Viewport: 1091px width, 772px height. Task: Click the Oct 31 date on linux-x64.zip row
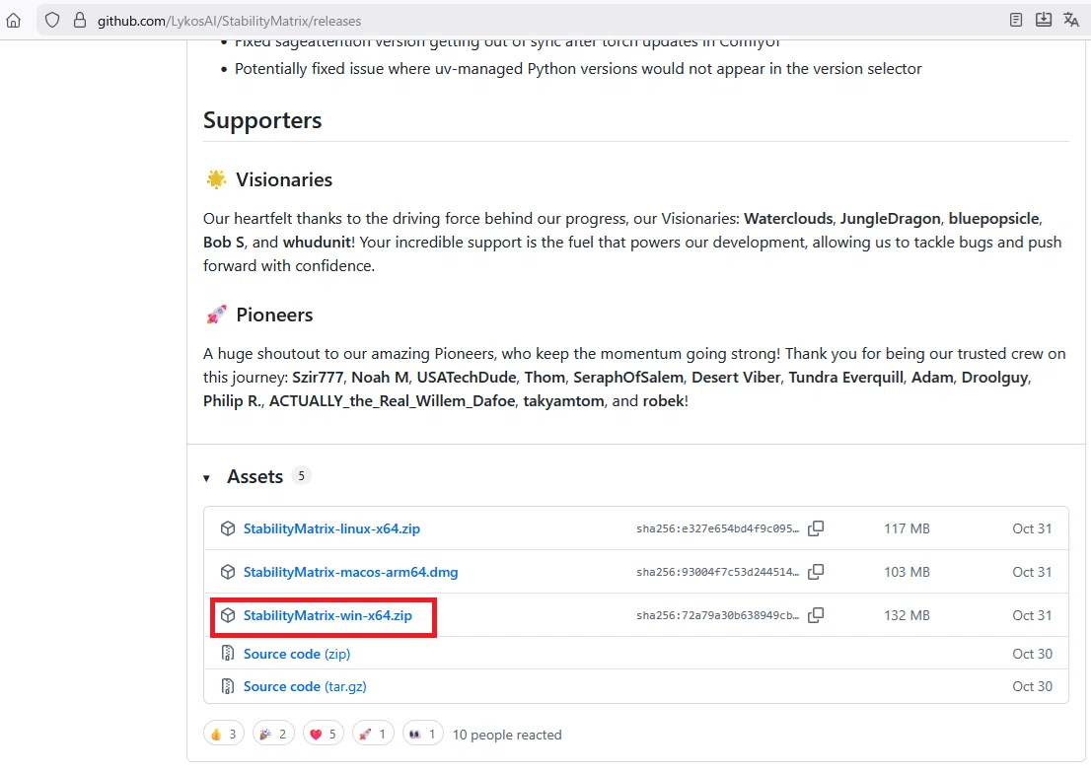(1032, 528)
